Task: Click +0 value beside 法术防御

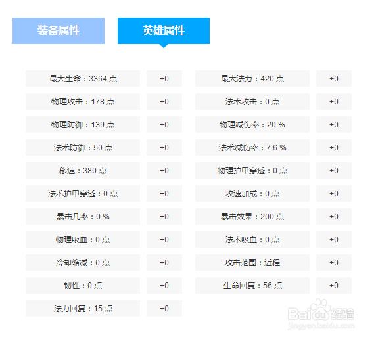Action: click(x=164, y=148)
